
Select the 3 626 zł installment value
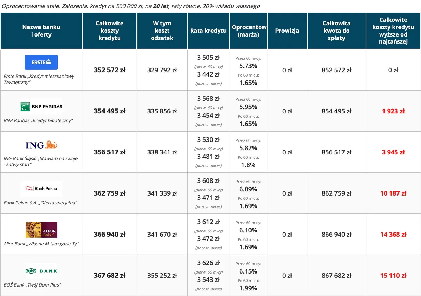(208, 263)
